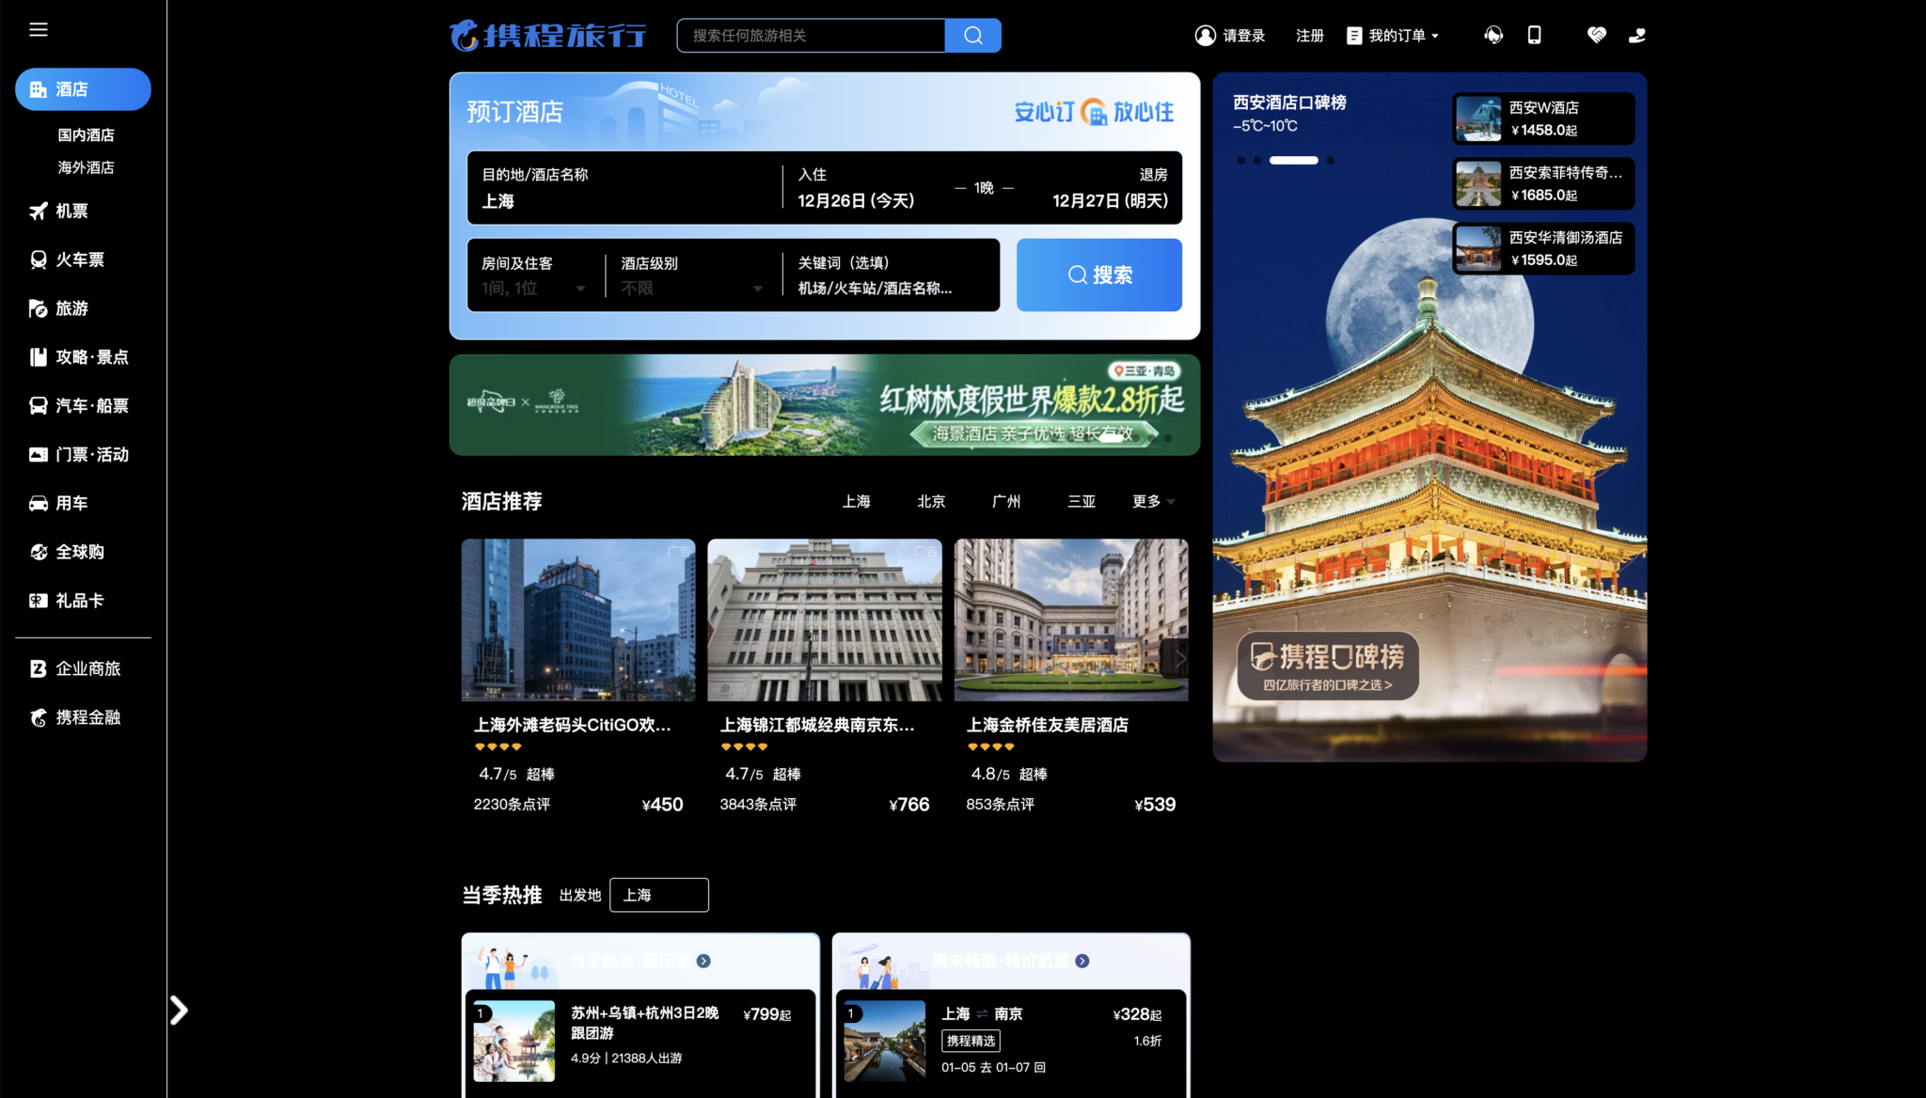
Task: Open the hamburger menu at top left
Action: [x=39, y=29]
